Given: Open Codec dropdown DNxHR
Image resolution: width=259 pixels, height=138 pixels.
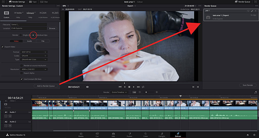Looking at the screenshot, I should [34, 56].
